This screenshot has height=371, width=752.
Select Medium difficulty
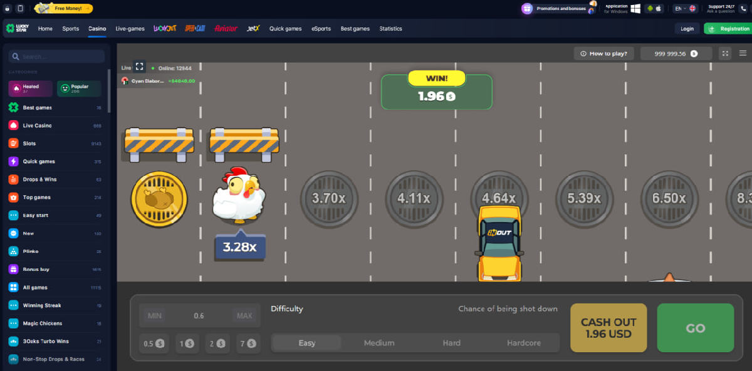(379, 343)
